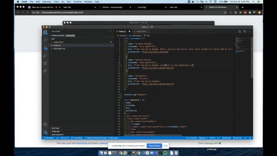This screenshot has width=277, height=156.
Task: Select README.md in explorer
Action: tap(59, 49)
